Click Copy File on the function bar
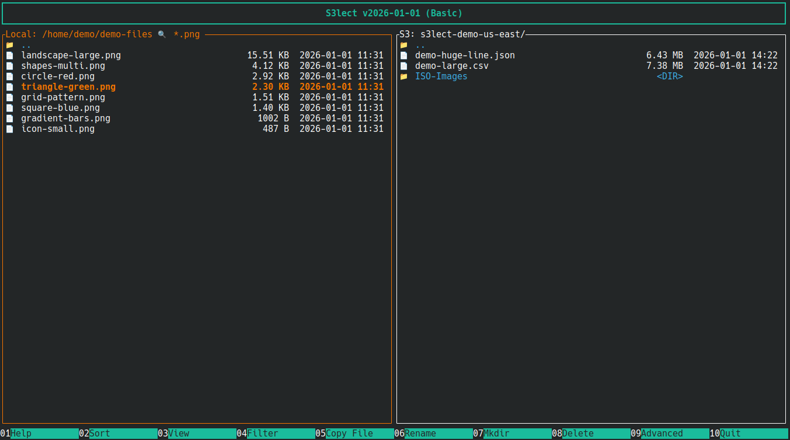Viewport: 790px width, 440px height. [344, 433]
